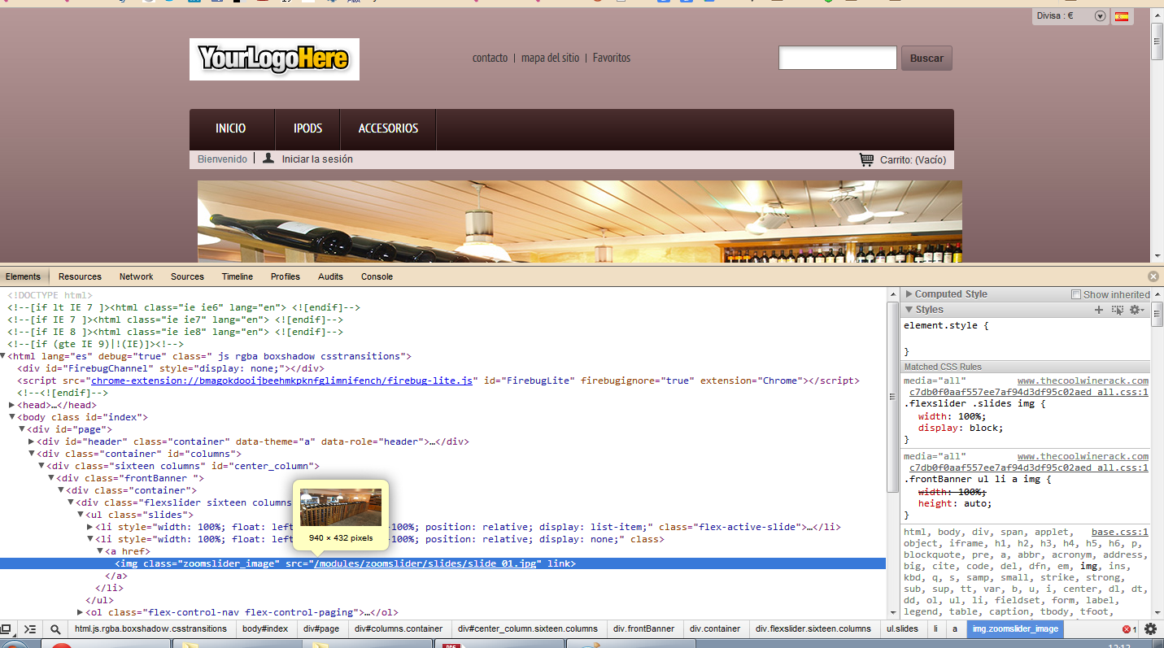Open the ACCESORIOS menu item

388,128
